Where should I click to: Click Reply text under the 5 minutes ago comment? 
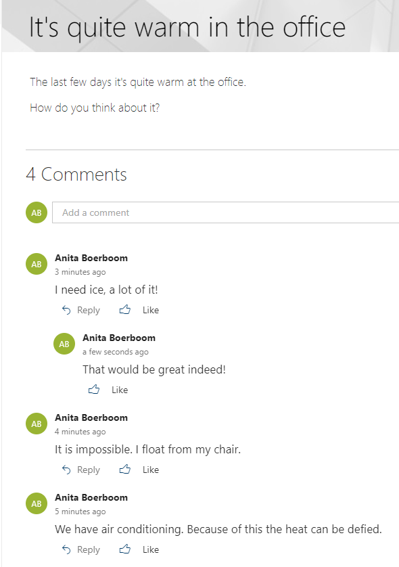click(89, 550)
